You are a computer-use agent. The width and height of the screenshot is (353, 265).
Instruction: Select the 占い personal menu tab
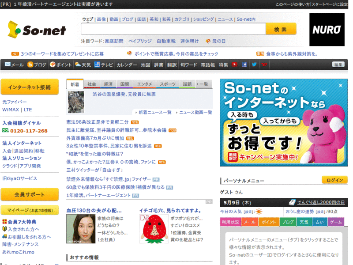coord(319,222)
